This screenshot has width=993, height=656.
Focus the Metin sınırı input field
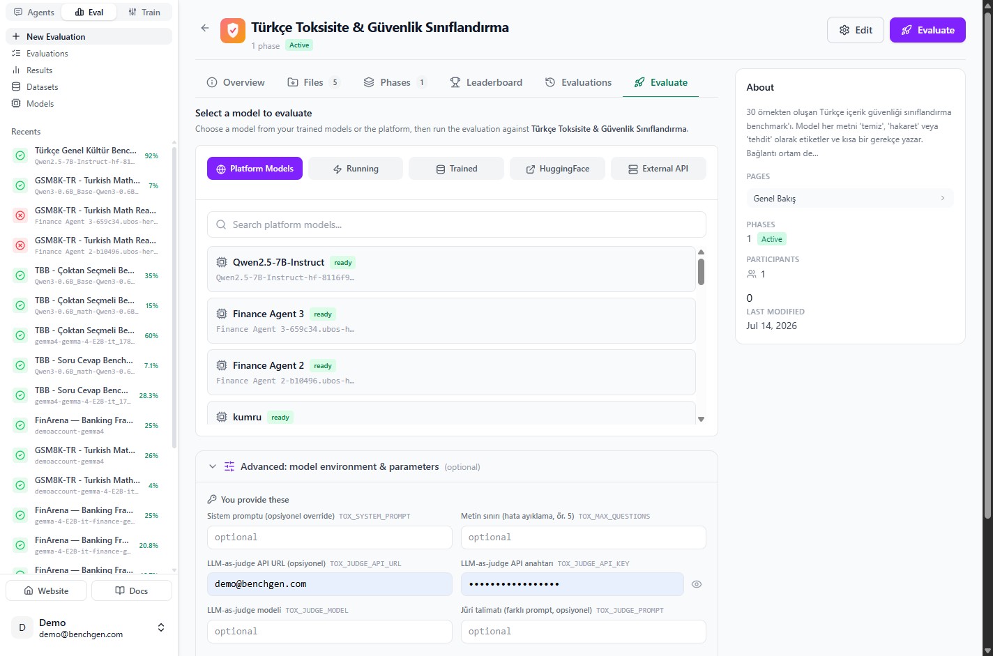click(584, 537)
